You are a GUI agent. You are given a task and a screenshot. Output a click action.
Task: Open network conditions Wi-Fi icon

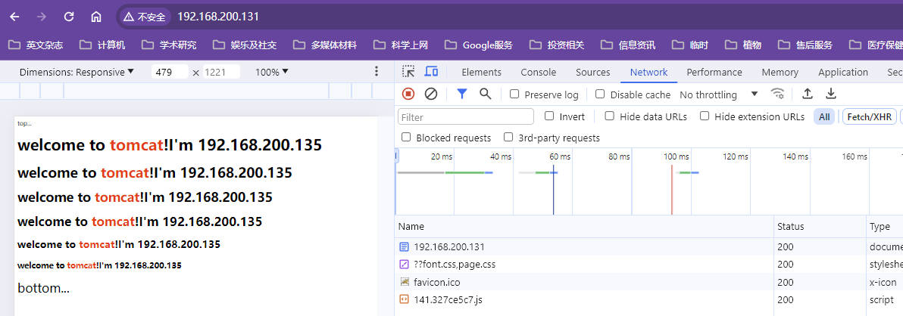click(x=777, y=94)
